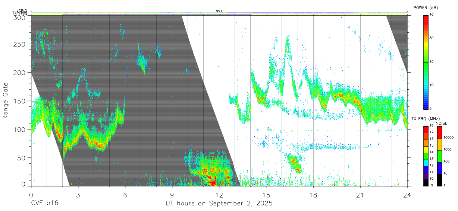Click the 200 tick on Range Gate axis
Image resolution: width=458 pixels, height=211 pixels.
point(19,73)
